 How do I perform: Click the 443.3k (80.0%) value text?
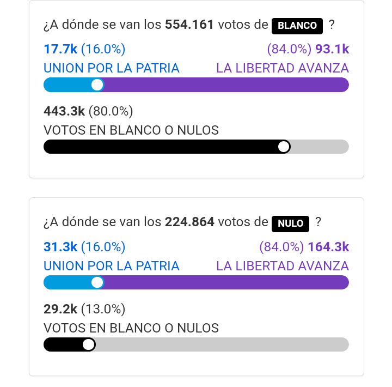(x=88, y=111)
